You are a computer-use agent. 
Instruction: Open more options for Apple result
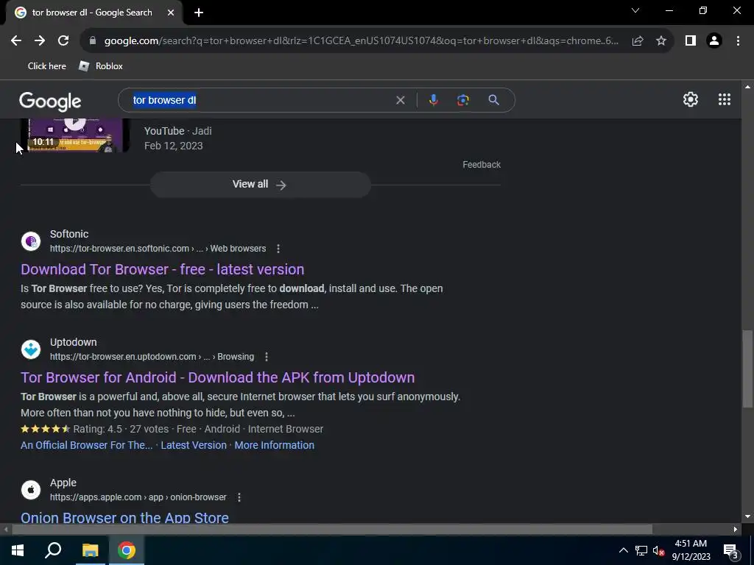(239, 497)
